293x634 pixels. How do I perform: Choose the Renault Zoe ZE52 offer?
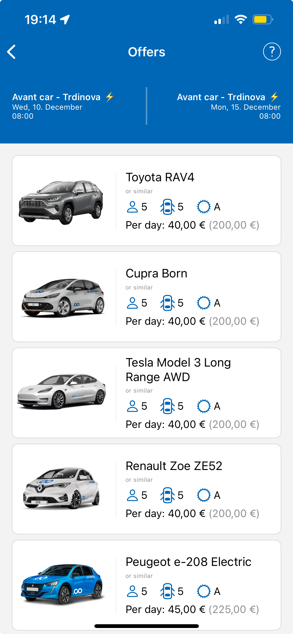tap(174, 466)
